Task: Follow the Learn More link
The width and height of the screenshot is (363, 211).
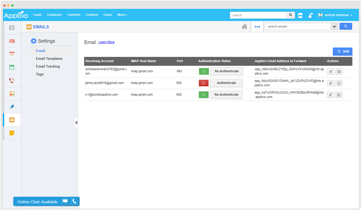Action: tap(106, 42)
